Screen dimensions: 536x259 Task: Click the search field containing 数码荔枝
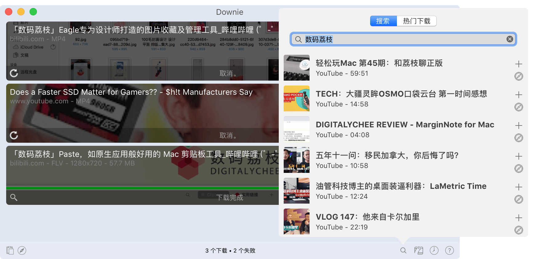click(400, 39)
